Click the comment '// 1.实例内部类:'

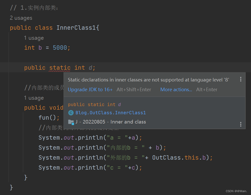click(x=34, y=8)
